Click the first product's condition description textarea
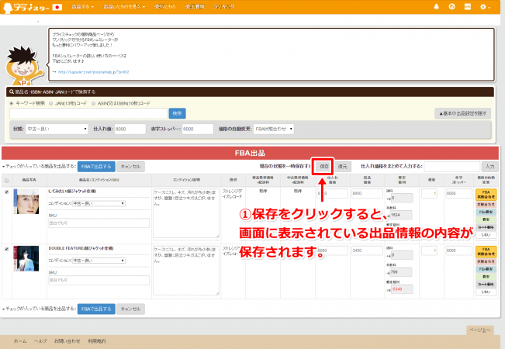 coord(186,213)
